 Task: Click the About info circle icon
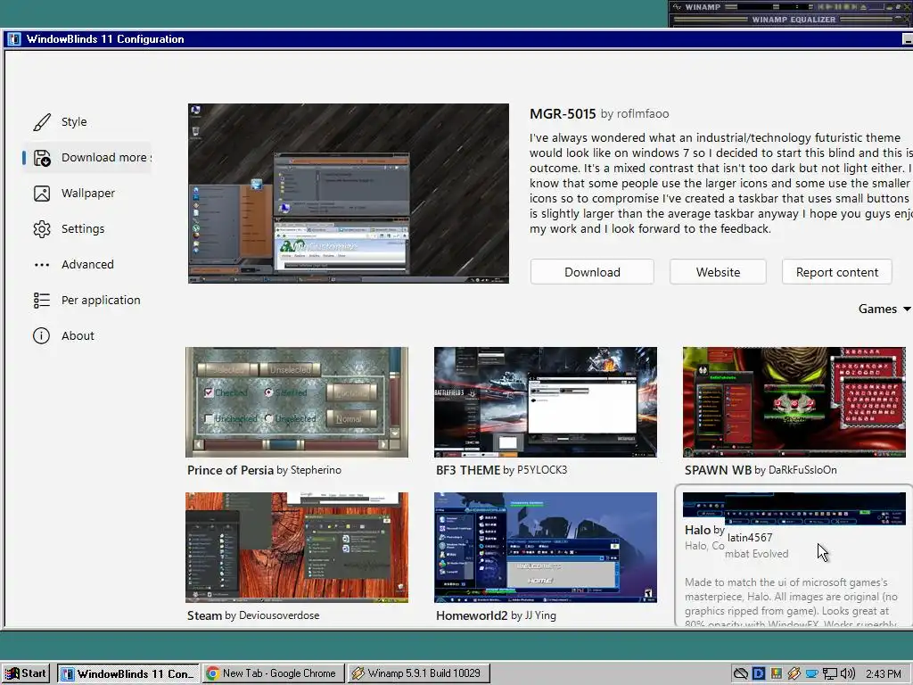[41, 335]
